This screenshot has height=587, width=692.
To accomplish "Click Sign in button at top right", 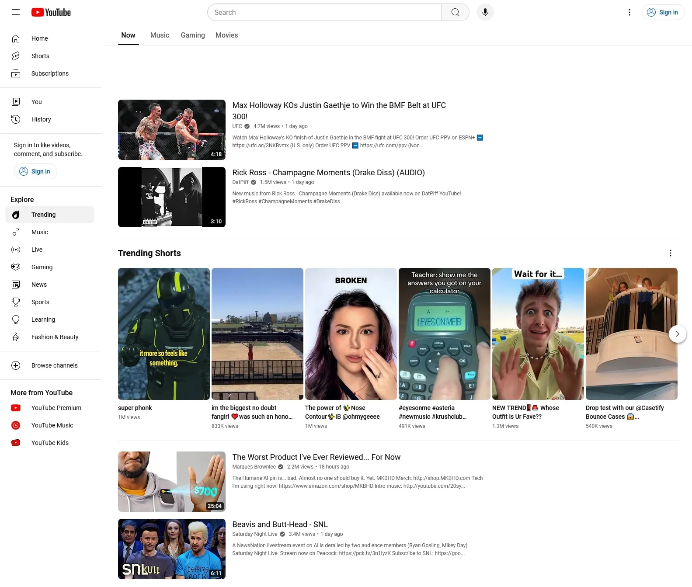I will [663, 12].
